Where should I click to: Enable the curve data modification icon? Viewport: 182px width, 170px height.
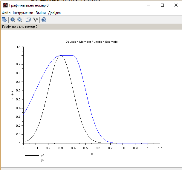pyautogui.click(x=36, y=20)
